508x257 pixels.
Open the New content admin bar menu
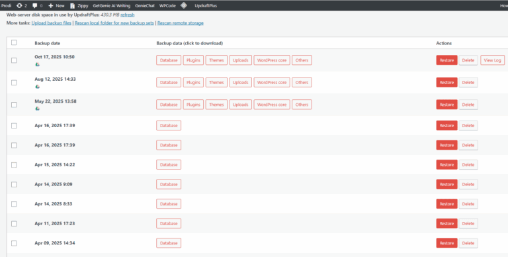(x=56, y=5)
